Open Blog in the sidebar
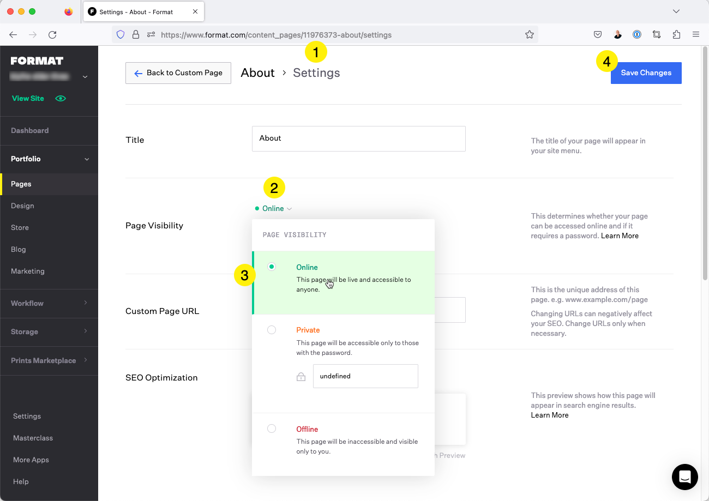This screenshot has height=501, width=709. (18, 249)
